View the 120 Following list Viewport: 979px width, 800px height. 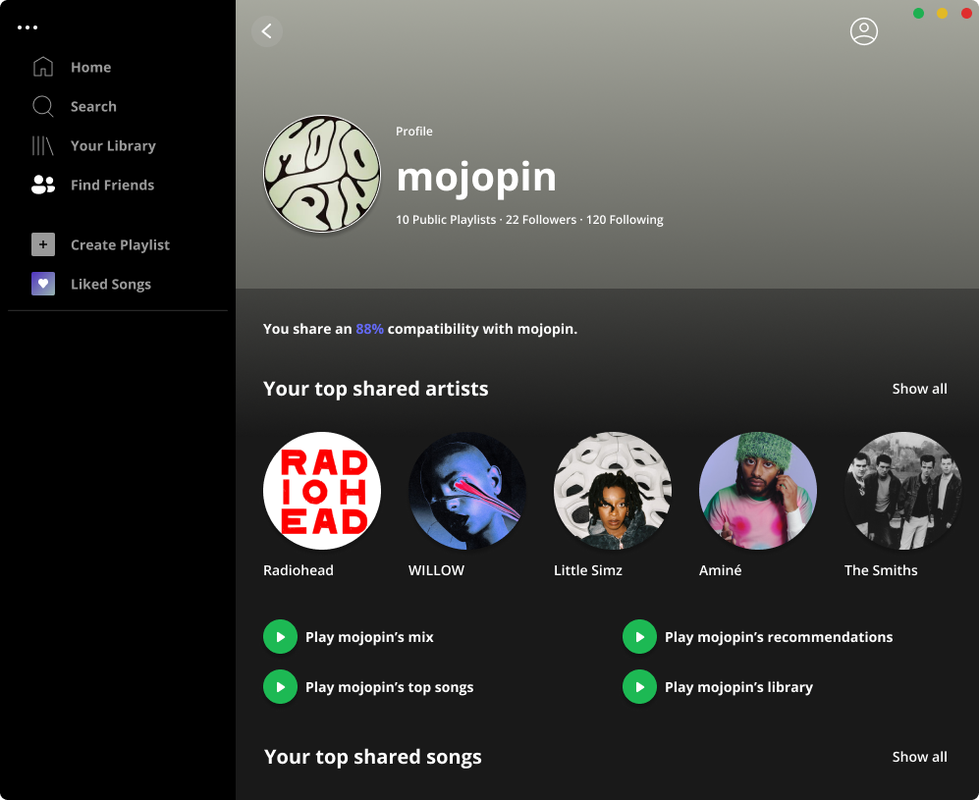coord(625,220)
